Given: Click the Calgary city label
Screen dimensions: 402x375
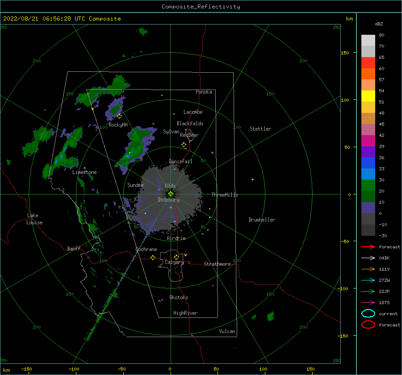Looking at the screenshot, I should click(x=174, y=262).
